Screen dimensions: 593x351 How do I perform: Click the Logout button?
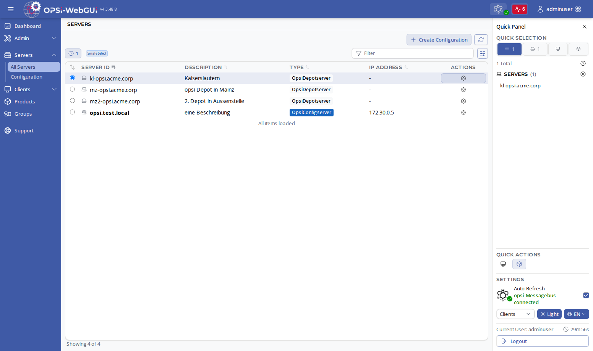pos(543,341)
